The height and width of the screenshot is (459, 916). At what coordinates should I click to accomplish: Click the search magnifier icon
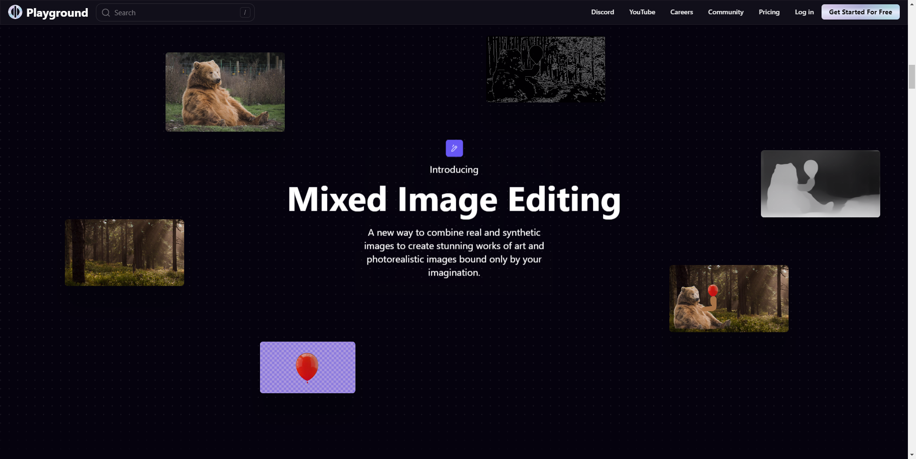coord(106,12)
